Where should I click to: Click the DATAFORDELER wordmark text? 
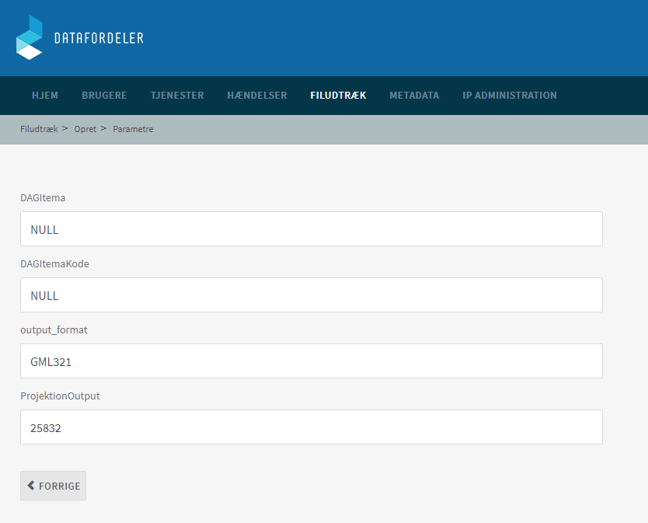(99, 38)
